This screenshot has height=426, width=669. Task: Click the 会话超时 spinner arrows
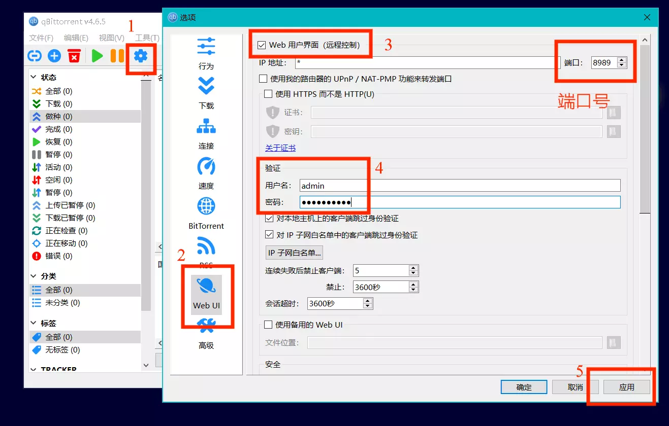pos(368,303)
